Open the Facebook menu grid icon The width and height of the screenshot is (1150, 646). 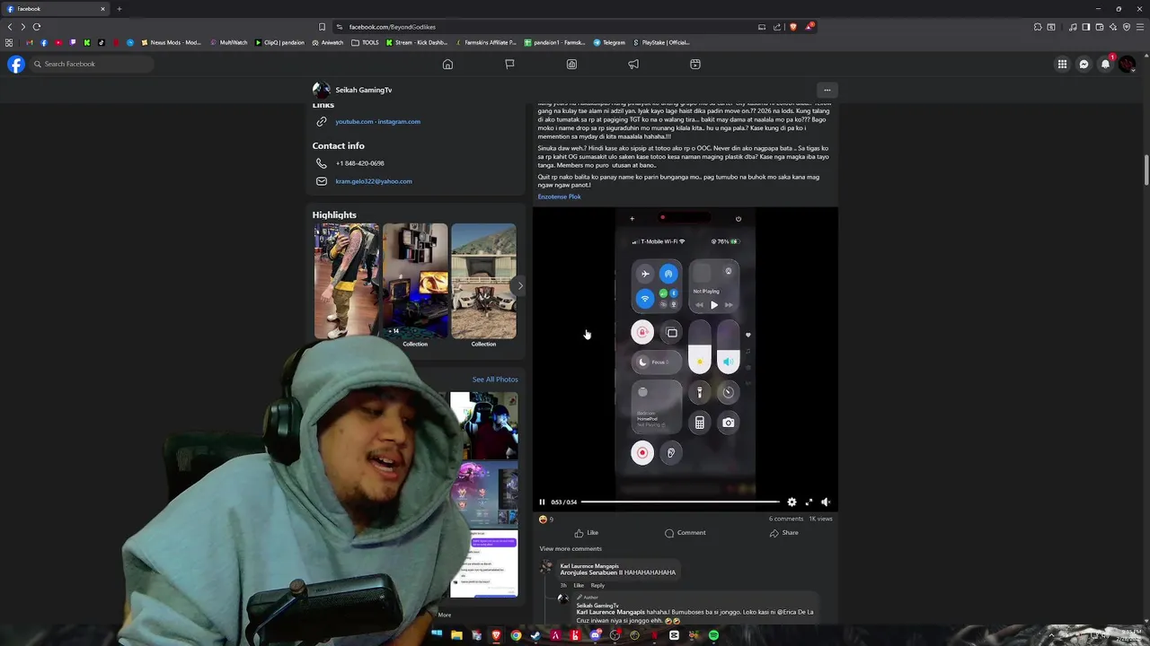(x=1062, y=64)
